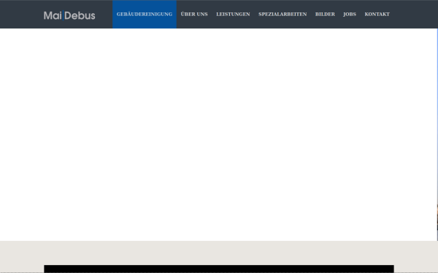Open the Bilder page
This screenshot has height=273, width=438.
pyautogui.click(x=325, y=15)
